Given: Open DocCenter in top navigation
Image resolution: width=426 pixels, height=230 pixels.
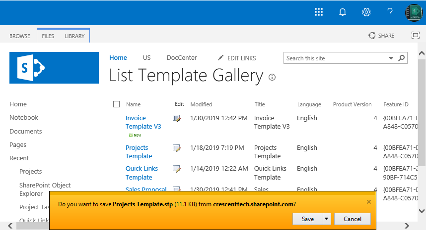Looking at the screenshot, I should pos(182,58).
